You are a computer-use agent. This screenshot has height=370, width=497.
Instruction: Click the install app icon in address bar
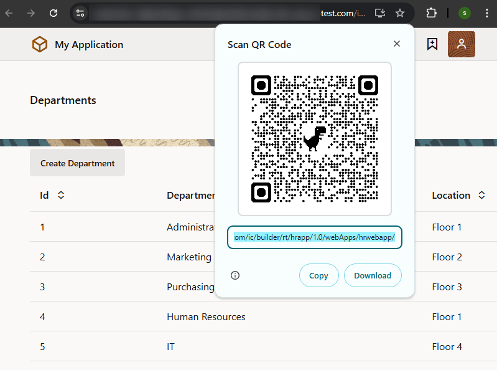pyautogui.click(x=379, y=13)
